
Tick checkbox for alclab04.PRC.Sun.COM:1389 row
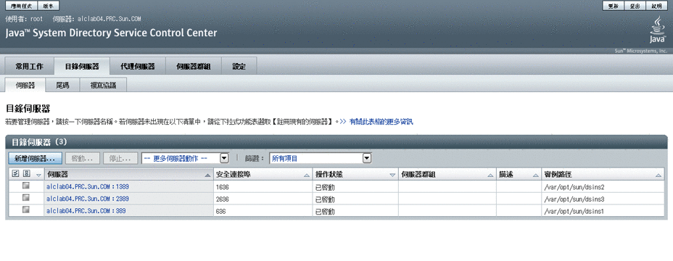click(26, 186)
